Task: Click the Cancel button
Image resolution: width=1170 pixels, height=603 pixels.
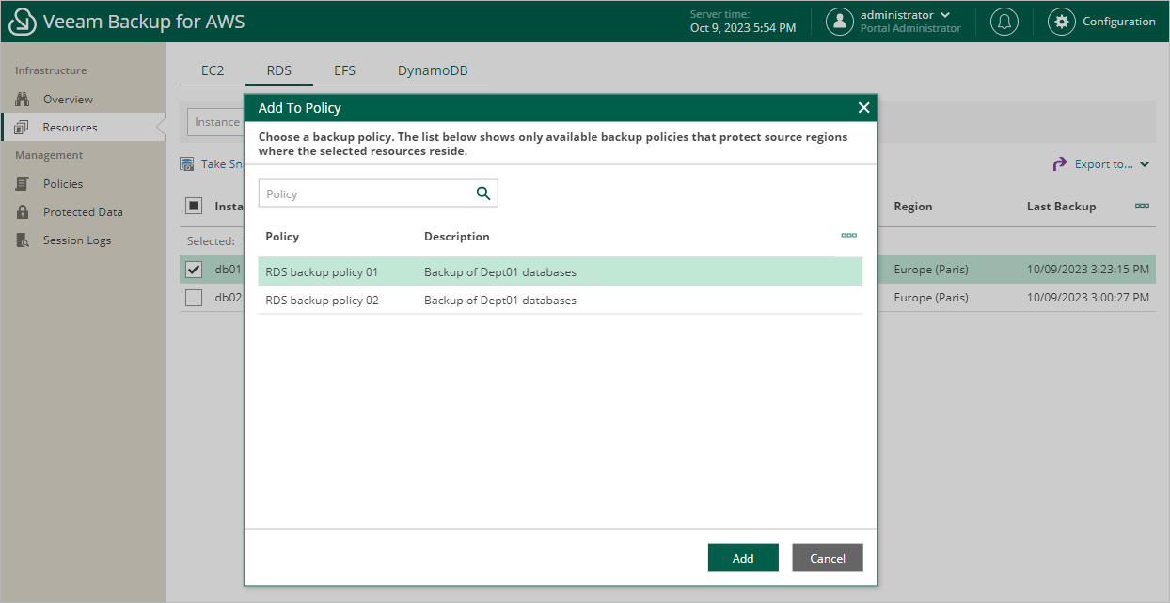Action: [x=828, y=558]
